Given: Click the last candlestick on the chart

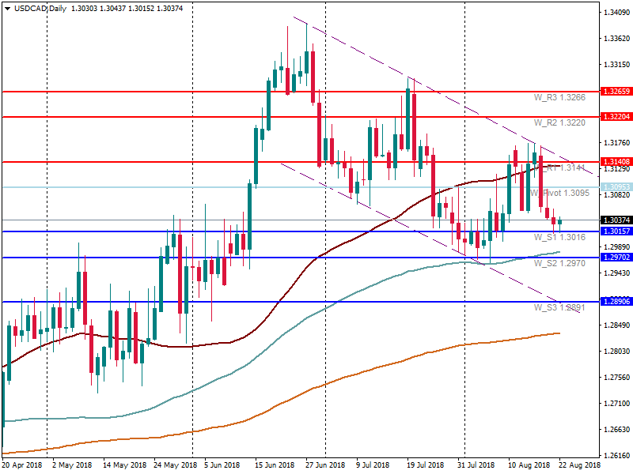Looking at the screenshot, I should tap(559, 220).
